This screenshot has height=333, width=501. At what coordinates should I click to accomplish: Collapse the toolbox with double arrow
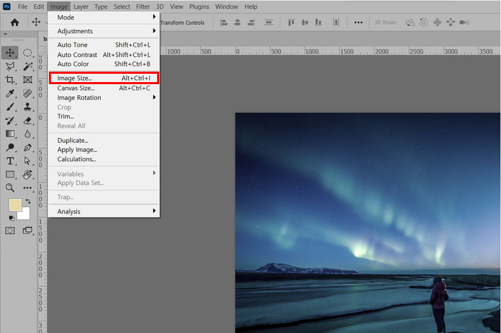click(5, 34)
